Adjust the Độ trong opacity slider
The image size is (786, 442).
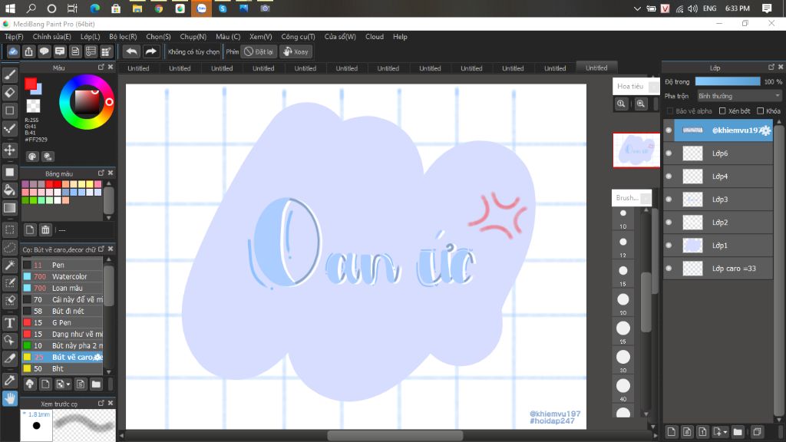728,81
